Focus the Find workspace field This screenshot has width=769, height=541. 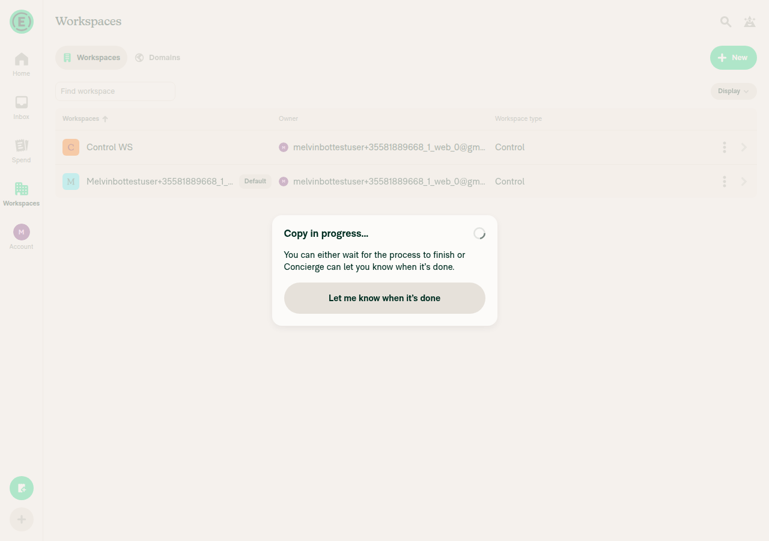[x=115, y=91]
